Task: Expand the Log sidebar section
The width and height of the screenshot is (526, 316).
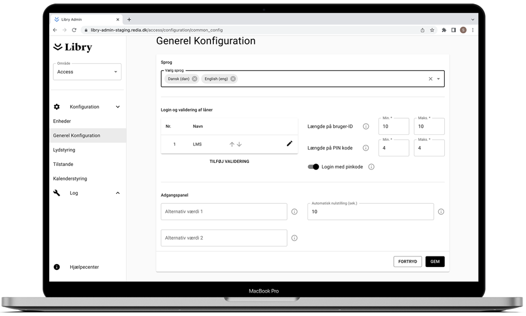Action: point(117,193)
